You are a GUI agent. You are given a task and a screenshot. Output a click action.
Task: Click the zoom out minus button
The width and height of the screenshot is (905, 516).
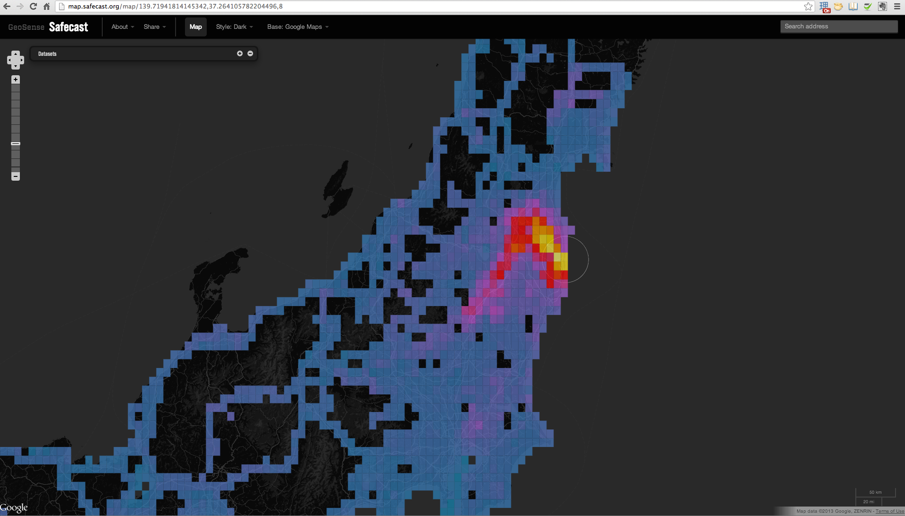16,176
